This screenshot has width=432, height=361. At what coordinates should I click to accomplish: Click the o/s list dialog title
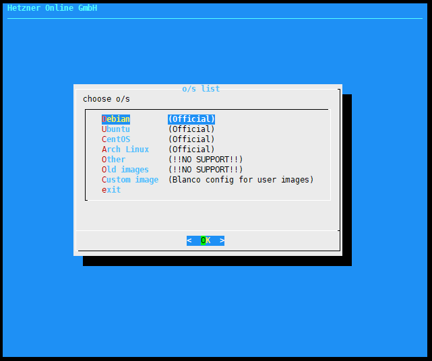[201, 89]
